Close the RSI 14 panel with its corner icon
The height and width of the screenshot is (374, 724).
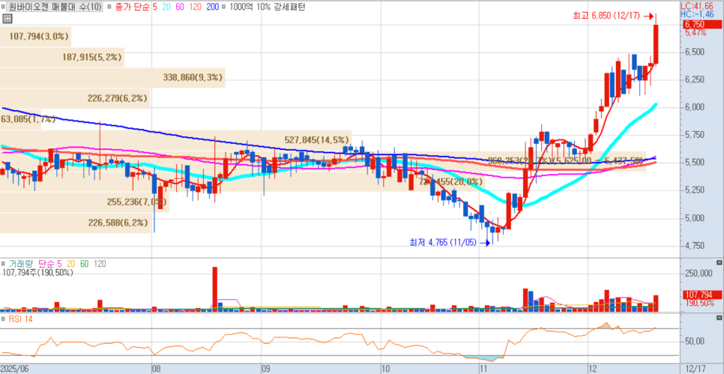click(719, 318)
